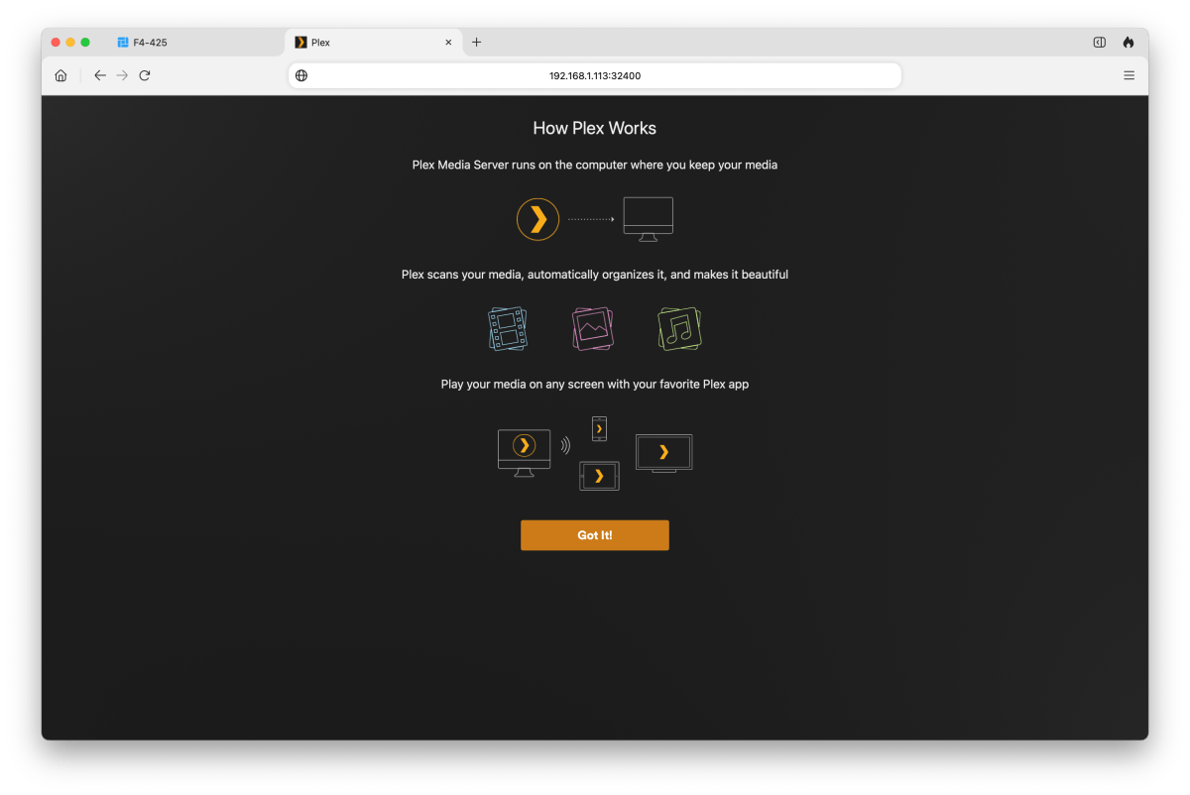Click the green music note icon
Screen dimensions: 1190x795
(679, 328)
